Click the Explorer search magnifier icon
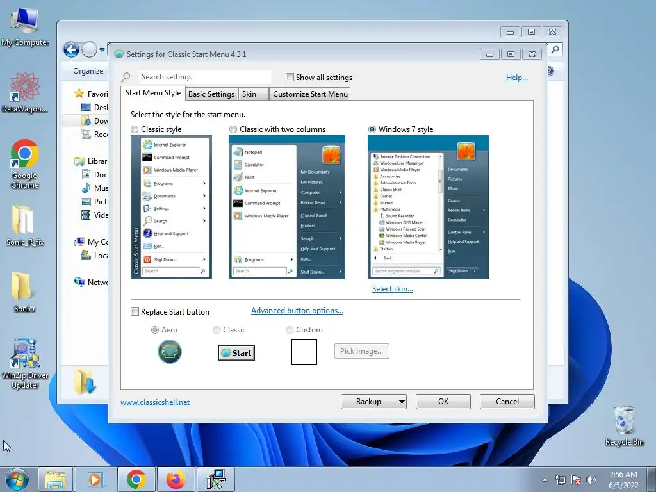The image size is (656, 492). [x=555, y=50]
